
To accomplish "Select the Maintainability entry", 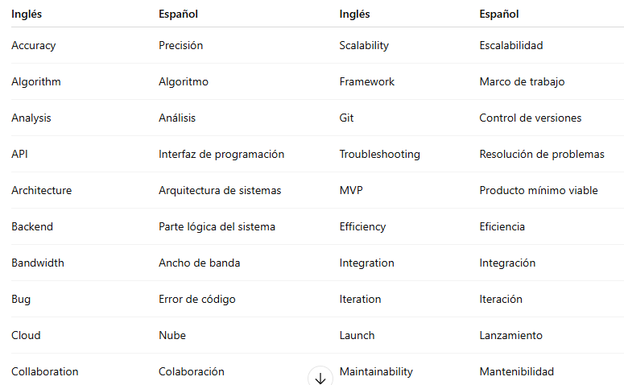I will point(376,371).
